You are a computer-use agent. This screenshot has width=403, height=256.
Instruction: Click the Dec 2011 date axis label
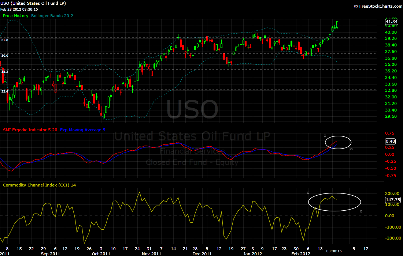(202, 254)
